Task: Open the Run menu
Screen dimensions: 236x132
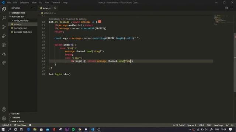Action: tap(47, 3)
